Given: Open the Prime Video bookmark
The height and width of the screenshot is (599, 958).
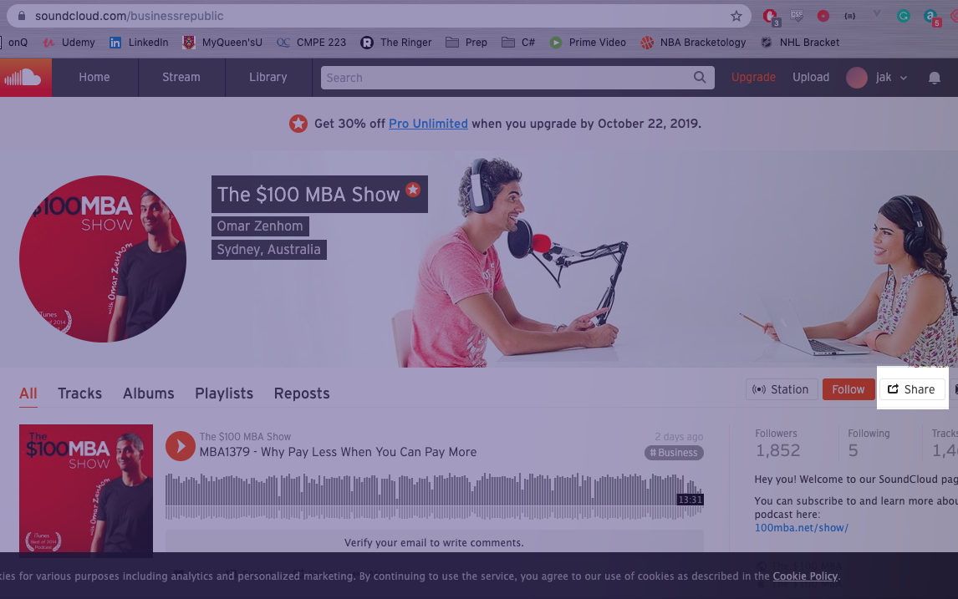Looking at the screenshot, I should tap(587, 42).
